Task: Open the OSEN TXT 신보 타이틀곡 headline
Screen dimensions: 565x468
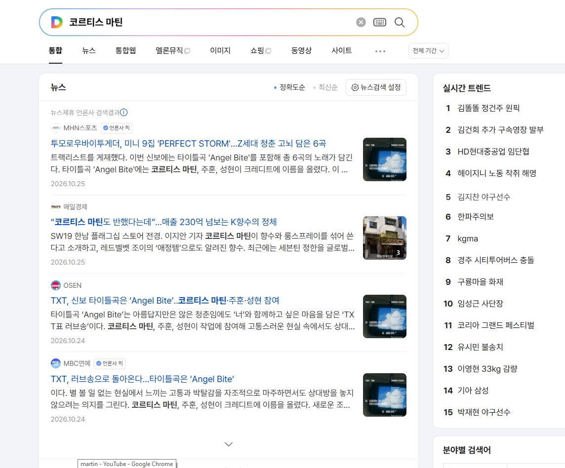Action: coord(165,301)
